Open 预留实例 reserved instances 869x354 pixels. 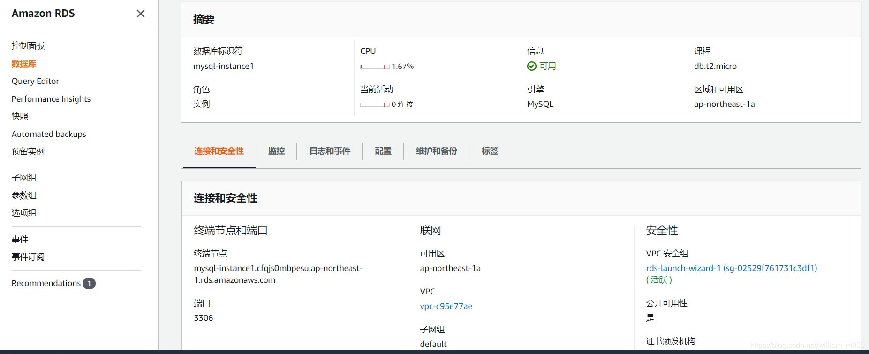pos(28,151)
